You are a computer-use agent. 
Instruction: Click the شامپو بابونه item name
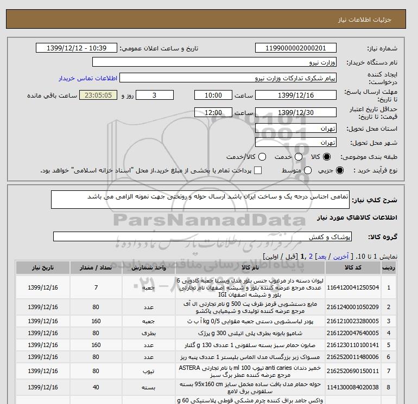250,334
